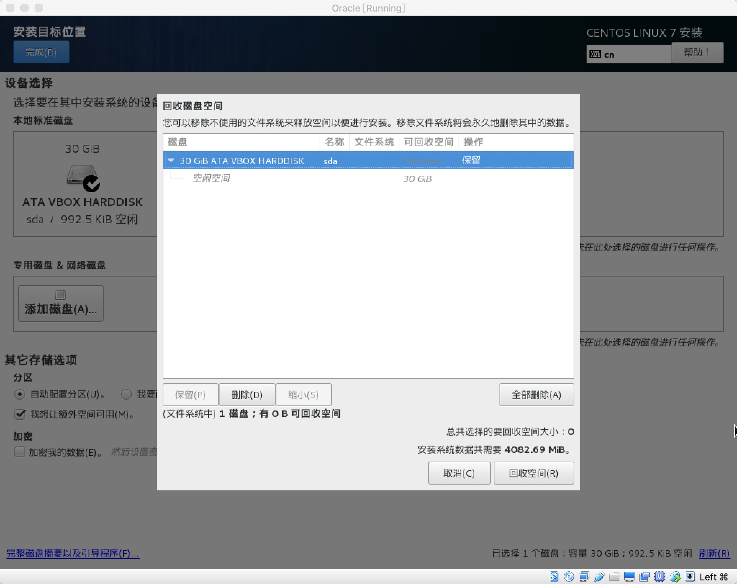
Task: Click the 4082.69 MiB required space text
Action: [x=535, y=450]
